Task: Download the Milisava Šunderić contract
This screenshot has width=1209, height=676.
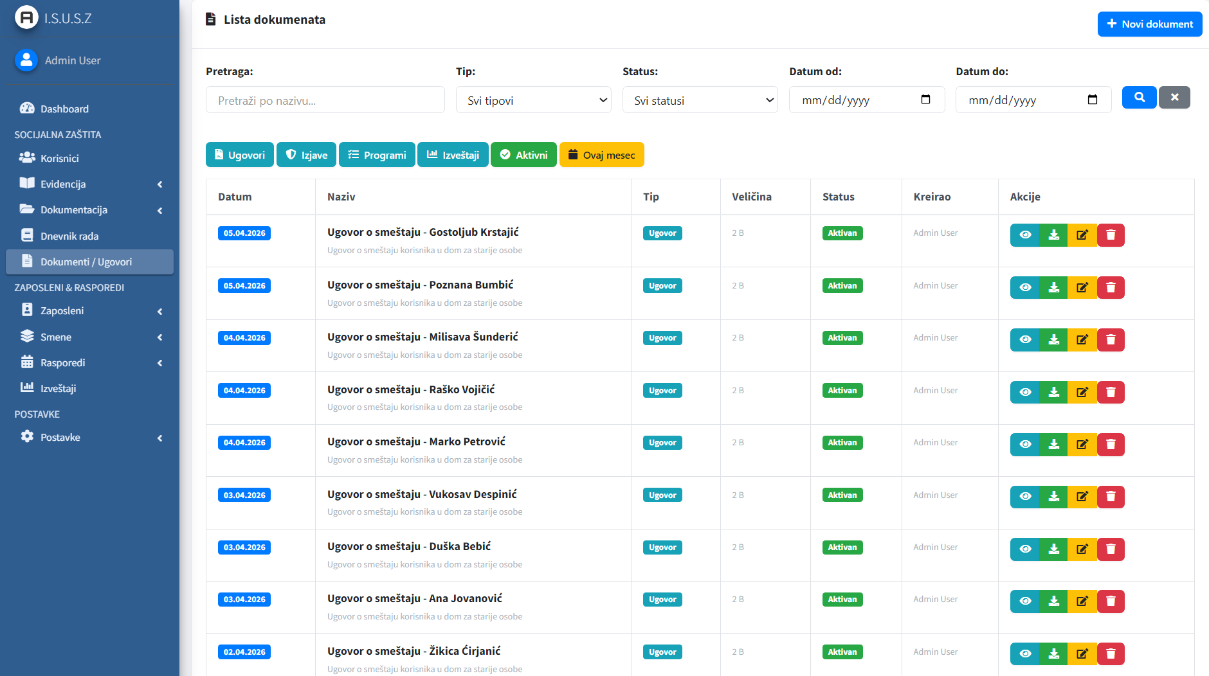Action: pyautogui.click(x=1053, y=340)
